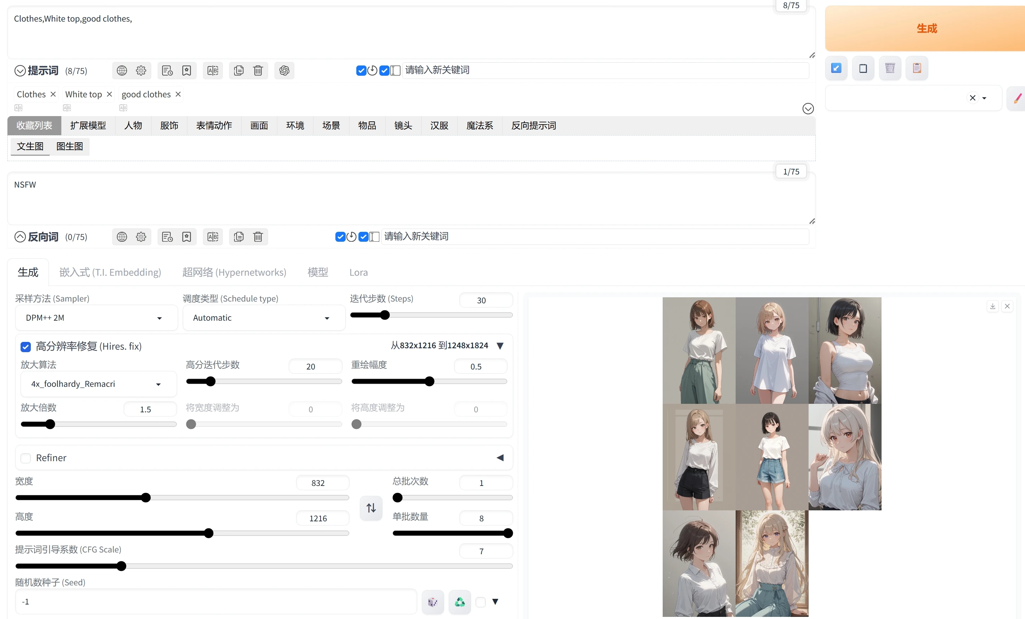Click the globe translate icon in prompt toolbar
Screen dimensions: 1025x619
[x=121, y=71]
